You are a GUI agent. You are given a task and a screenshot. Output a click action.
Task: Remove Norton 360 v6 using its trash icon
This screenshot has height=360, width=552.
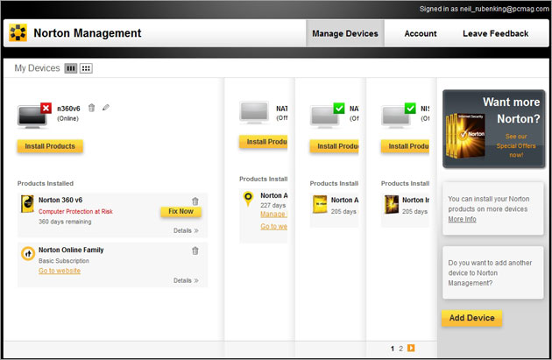(195, 201)
